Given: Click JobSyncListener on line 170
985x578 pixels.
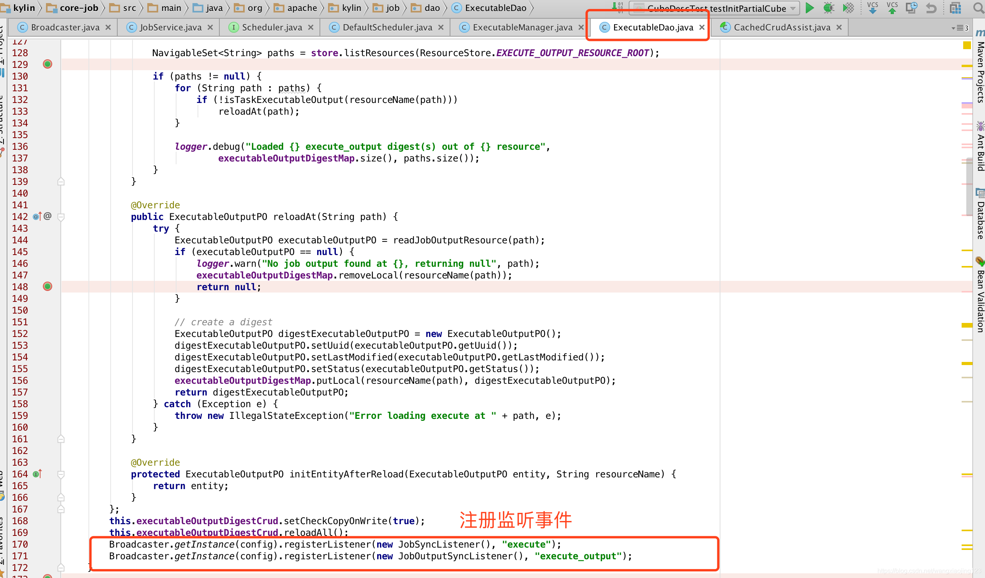Looking at the screenshot, I should [x=444, y=544].
